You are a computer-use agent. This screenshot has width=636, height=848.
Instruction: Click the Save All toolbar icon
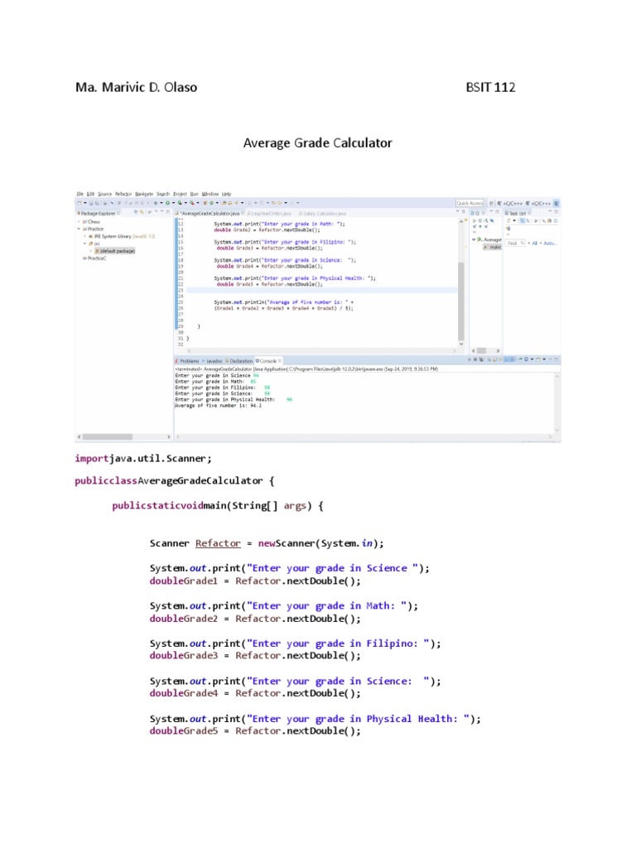pos(97,203)
